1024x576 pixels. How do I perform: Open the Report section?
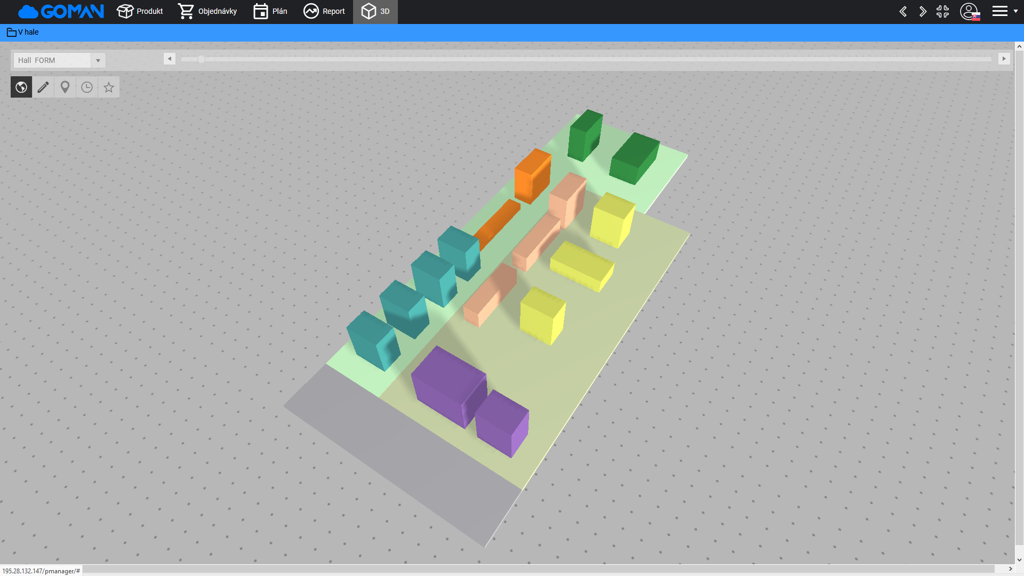coord(324,11)
